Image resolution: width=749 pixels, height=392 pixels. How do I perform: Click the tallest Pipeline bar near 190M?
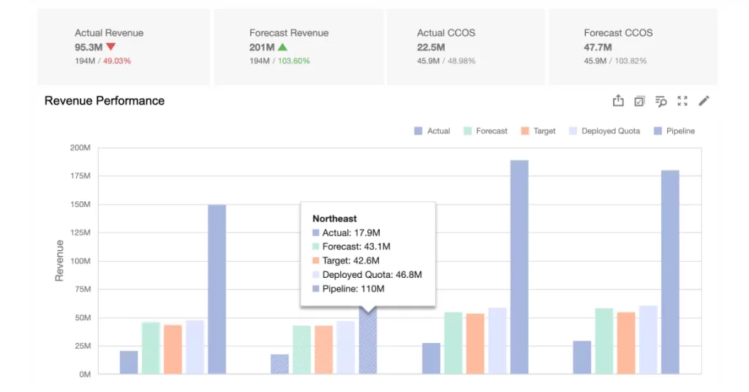[x=519, y=267]
